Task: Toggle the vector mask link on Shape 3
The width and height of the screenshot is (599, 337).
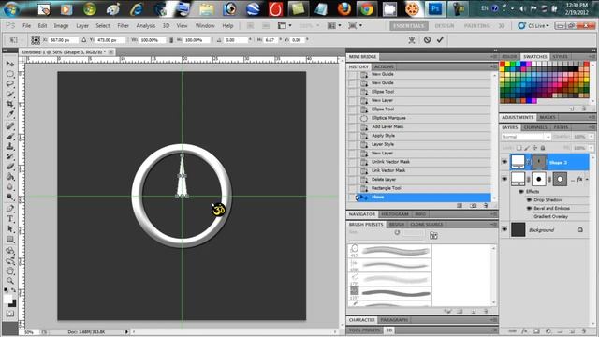Action: [529, 162]
